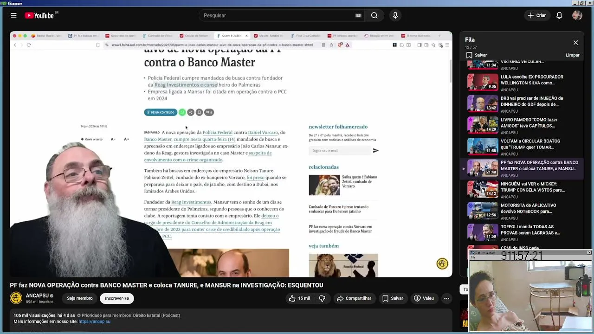This screenshot has height=334, width=594.
Task: Click the Banco Master article link
Action: coord(158,139)
